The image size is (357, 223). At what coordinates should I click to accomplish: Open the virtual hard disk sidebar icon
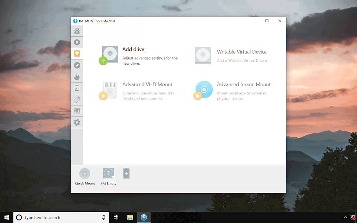tap(77, 88)
